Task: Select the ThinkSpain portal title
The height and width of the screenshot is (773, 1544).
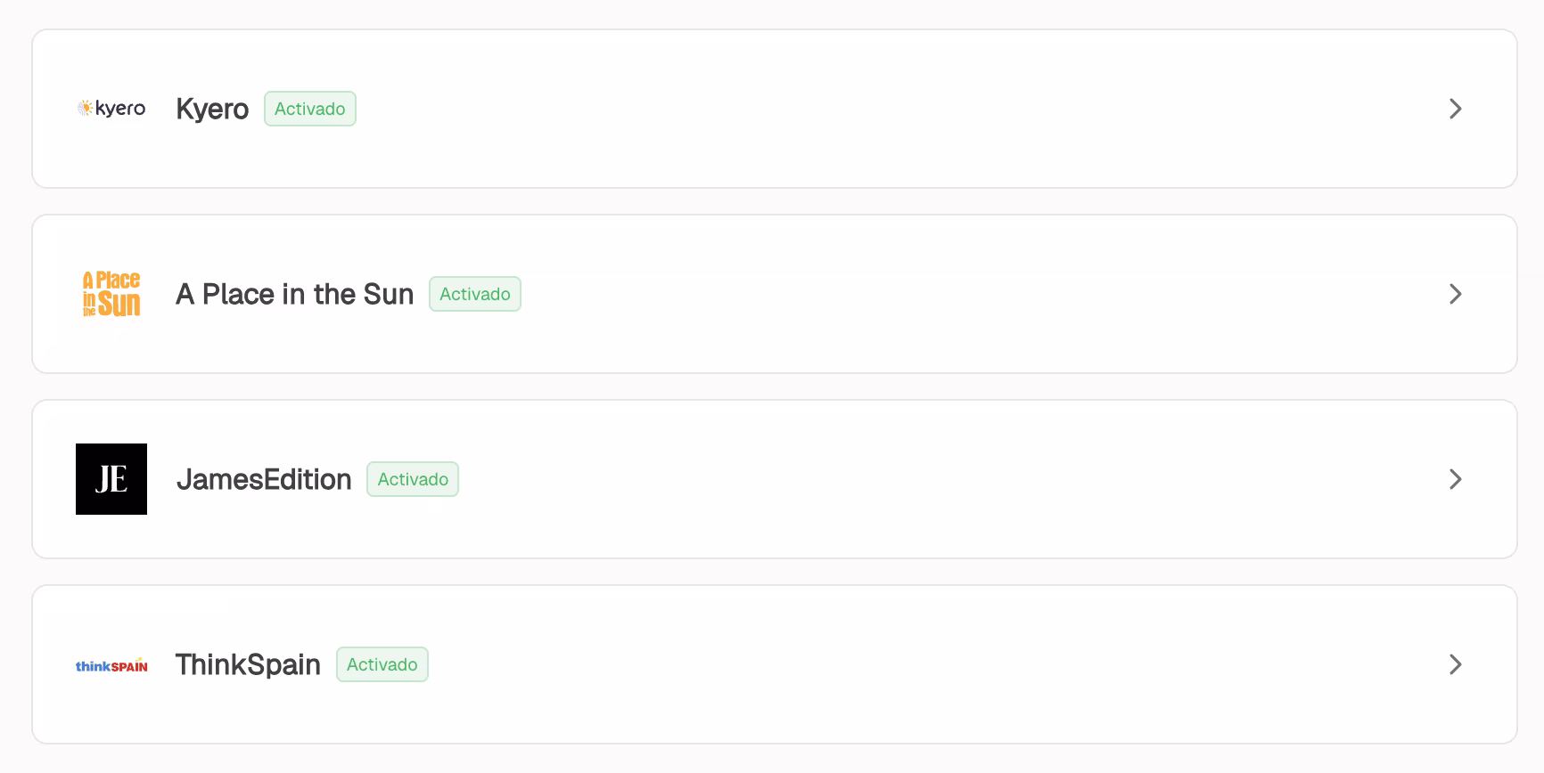Action: (248, 664)
